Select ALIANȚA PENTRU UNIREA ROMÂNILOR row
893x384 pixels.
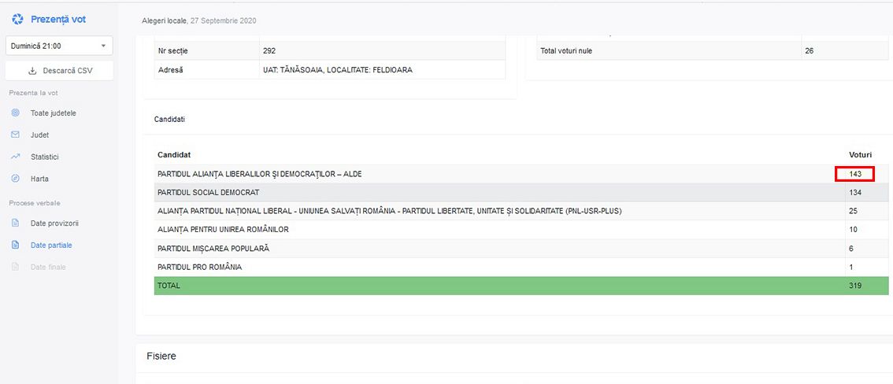(521, 230)
